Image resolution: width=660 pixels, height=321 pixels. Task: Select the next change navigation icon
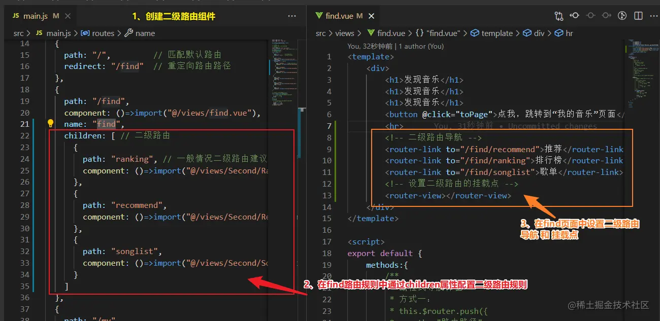click(606, 16)
